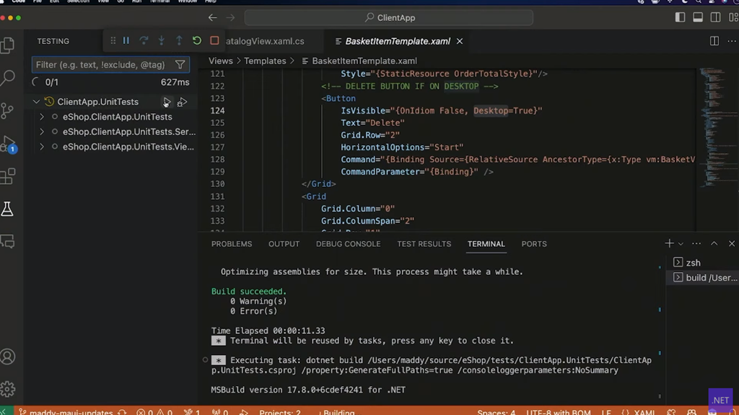
Task: Open the Extensions view
Action: click(x=8, y=175)
